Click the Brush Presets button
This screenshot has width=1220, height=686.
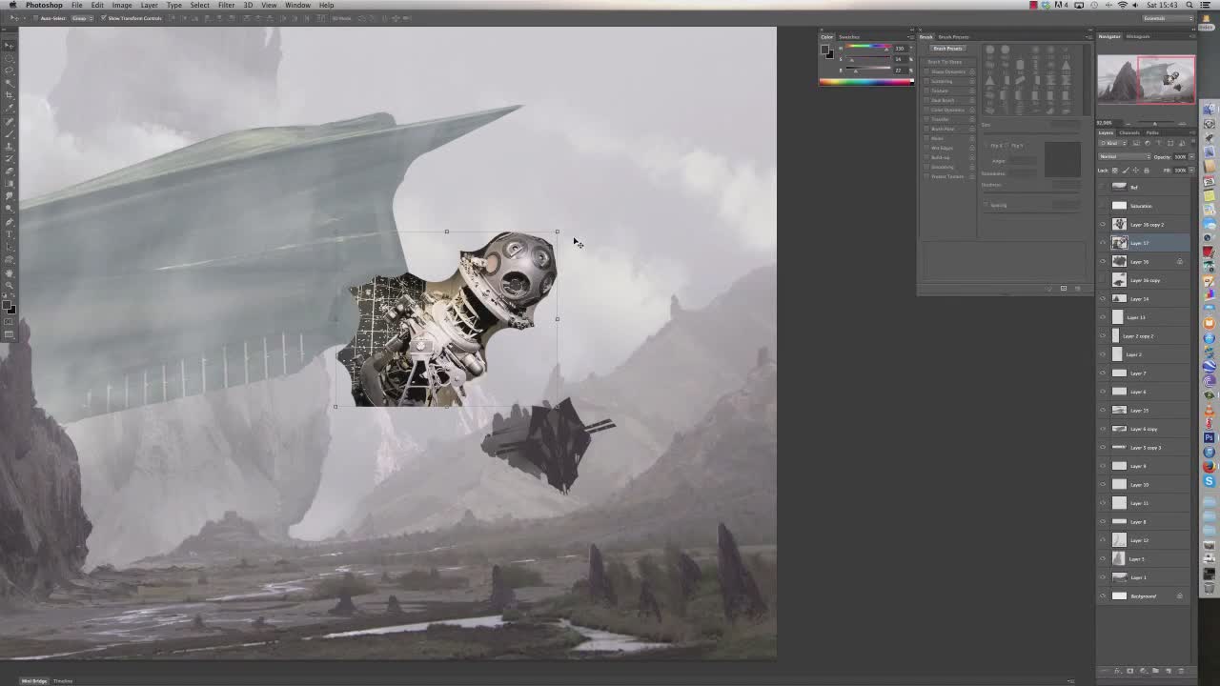(x=947, y=49)
